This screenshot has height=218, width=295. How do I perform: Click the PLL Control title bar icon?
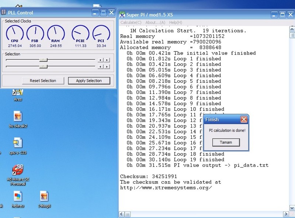pyautogui.click(x=4, y=13)
